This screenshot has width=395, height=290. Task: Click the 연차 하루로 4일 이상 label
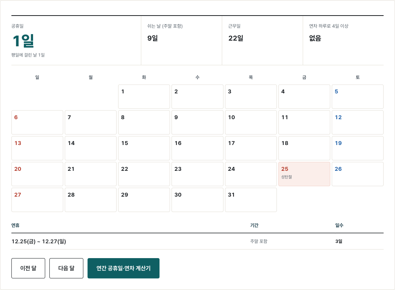click(x=329, y=26)
